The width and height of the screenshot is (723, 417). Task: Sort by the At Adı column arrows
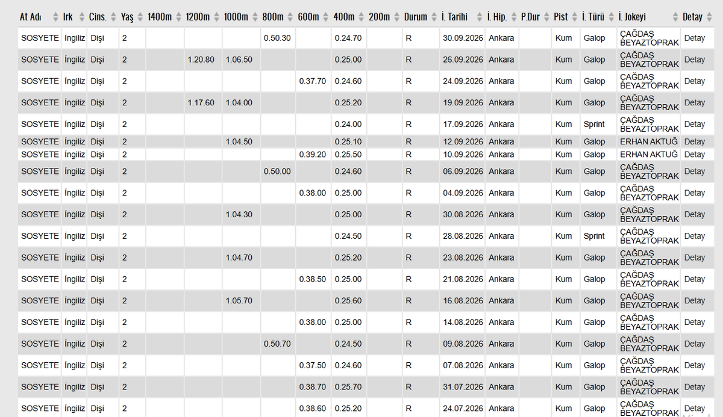(56, 17)
